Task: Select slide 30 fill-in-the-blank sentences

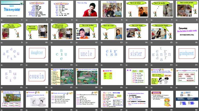Action: [x=137, y=77]
